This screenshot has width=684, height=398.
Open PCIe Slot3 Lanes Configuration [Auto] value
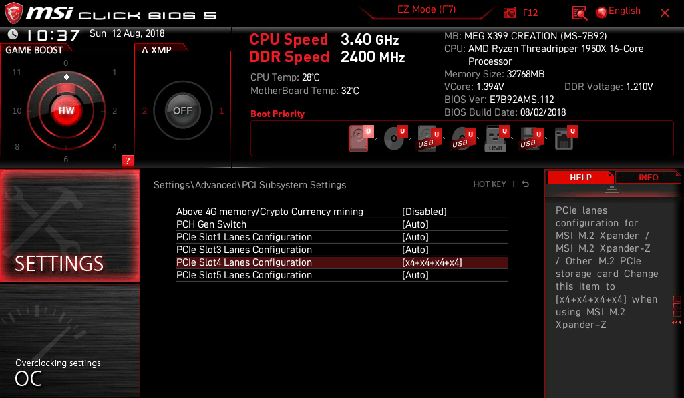[x=415, y=250]
